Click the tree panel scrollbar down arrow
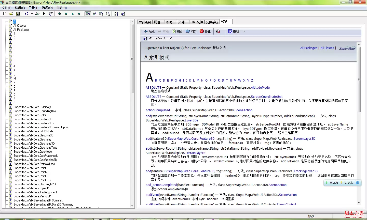367x220 pixels. 132,206
